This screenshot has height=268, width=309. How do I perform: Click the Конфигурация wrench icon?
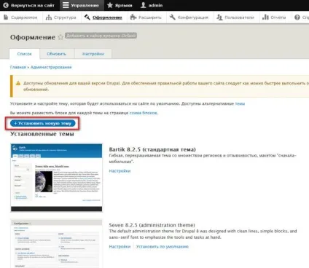(173, 17)
